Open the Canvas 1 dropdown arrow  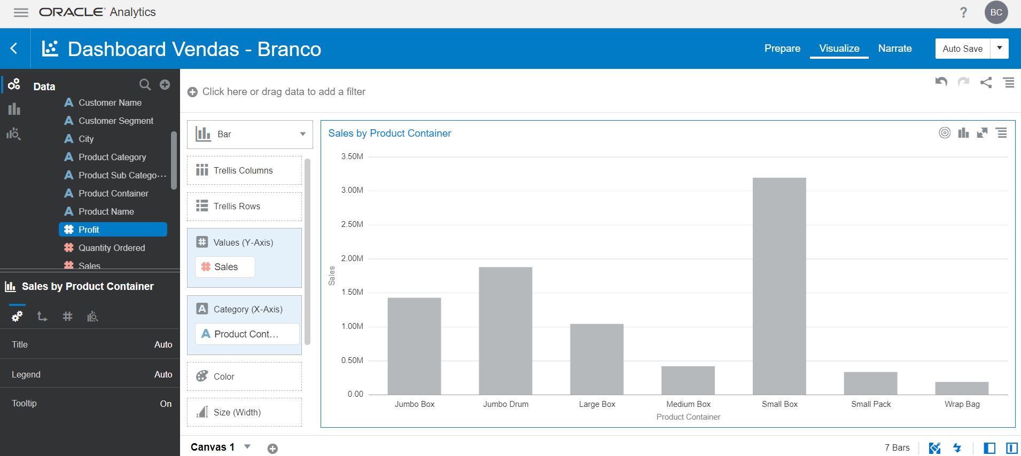247,446
